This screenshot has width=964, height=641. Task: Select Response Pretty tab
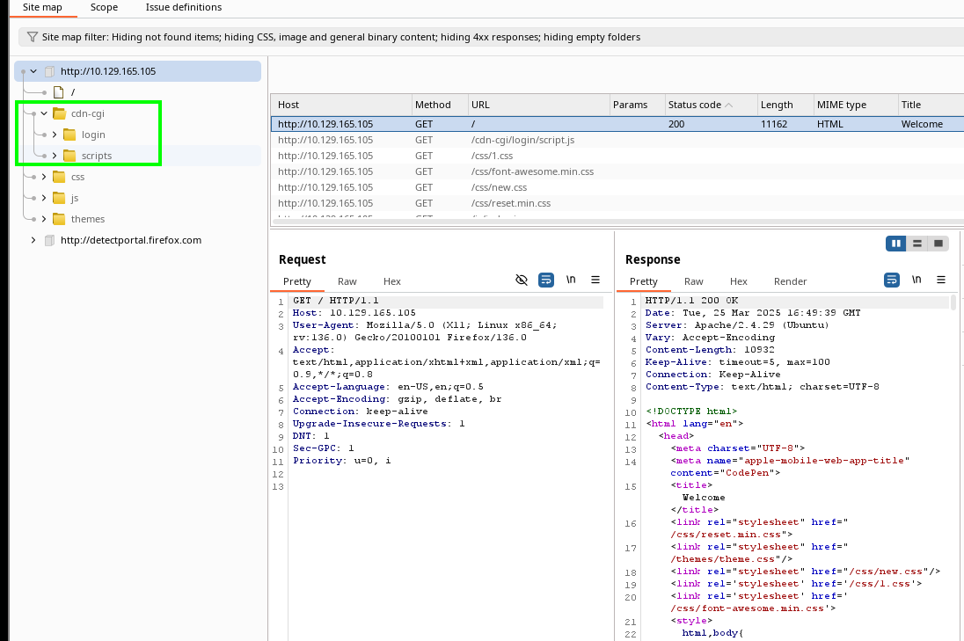tap(643, 281)
